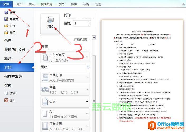
Task: Click the Open folder icon
Action: pyautogui.click(x=6, y=26)
